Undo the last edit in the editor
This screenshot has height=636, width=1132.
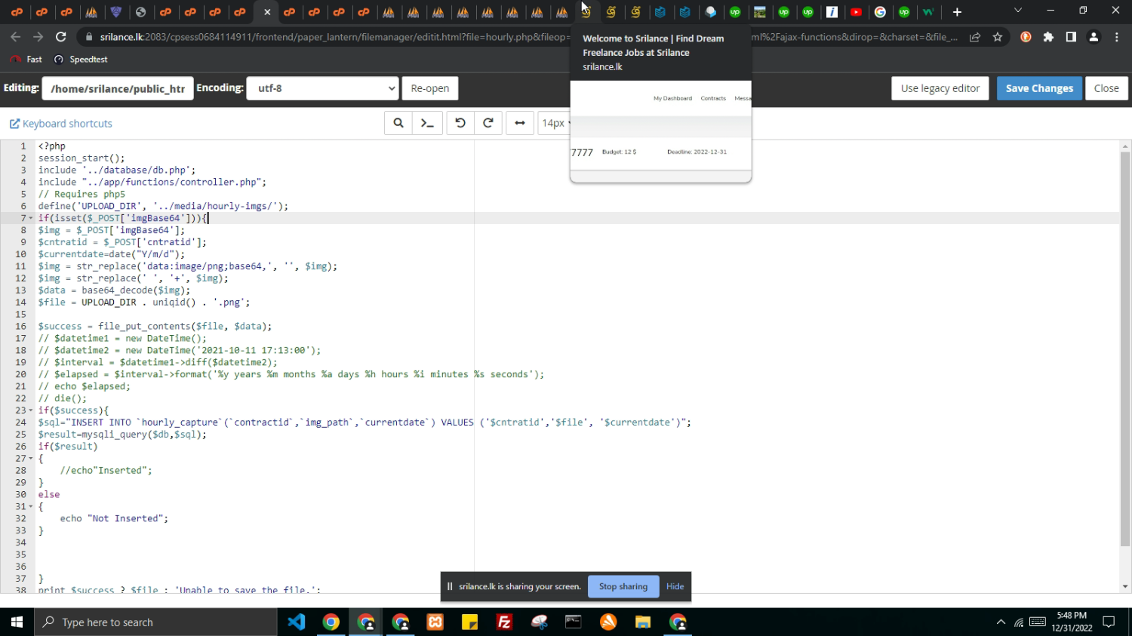point(460,123)
